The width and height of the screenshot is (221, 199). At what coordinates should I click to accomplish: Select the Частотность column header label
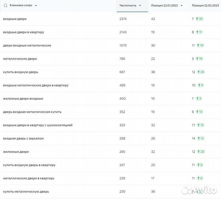pos(128,6)
